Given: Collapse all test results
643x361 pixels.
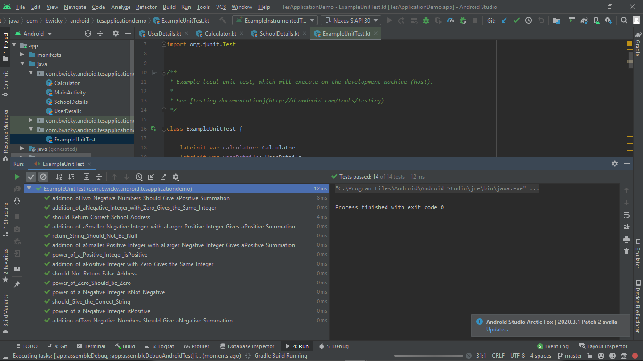Looking at the screenshot, I should (x=99, y=177).
